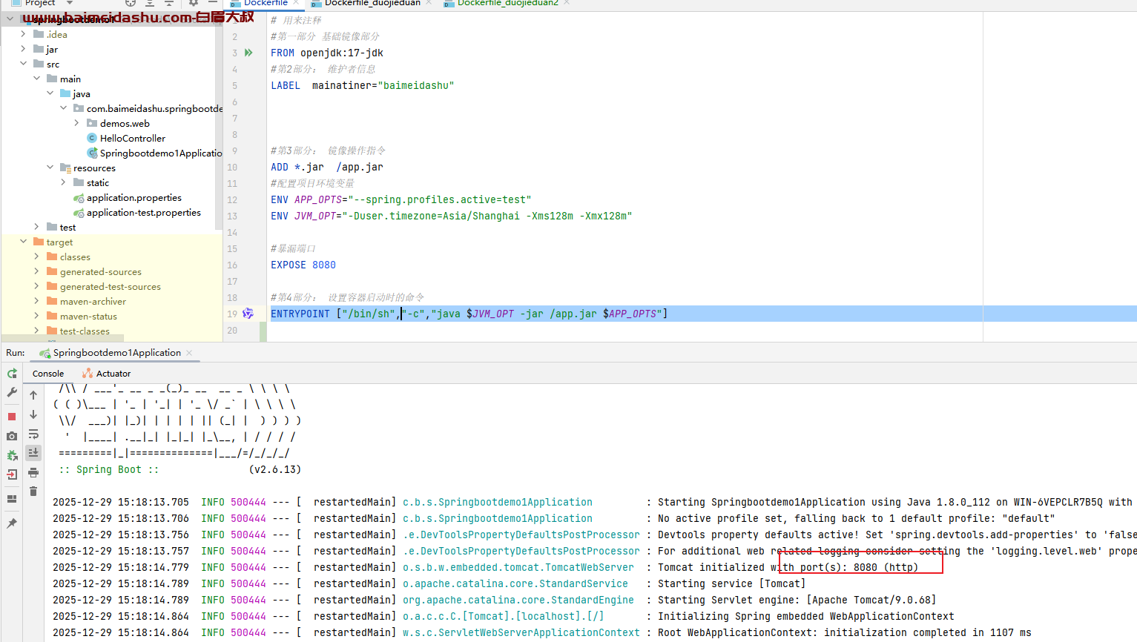Screen dimensions: 1137x642
Task: Open run configuration with the wrench icon
Action: point(12,393)
